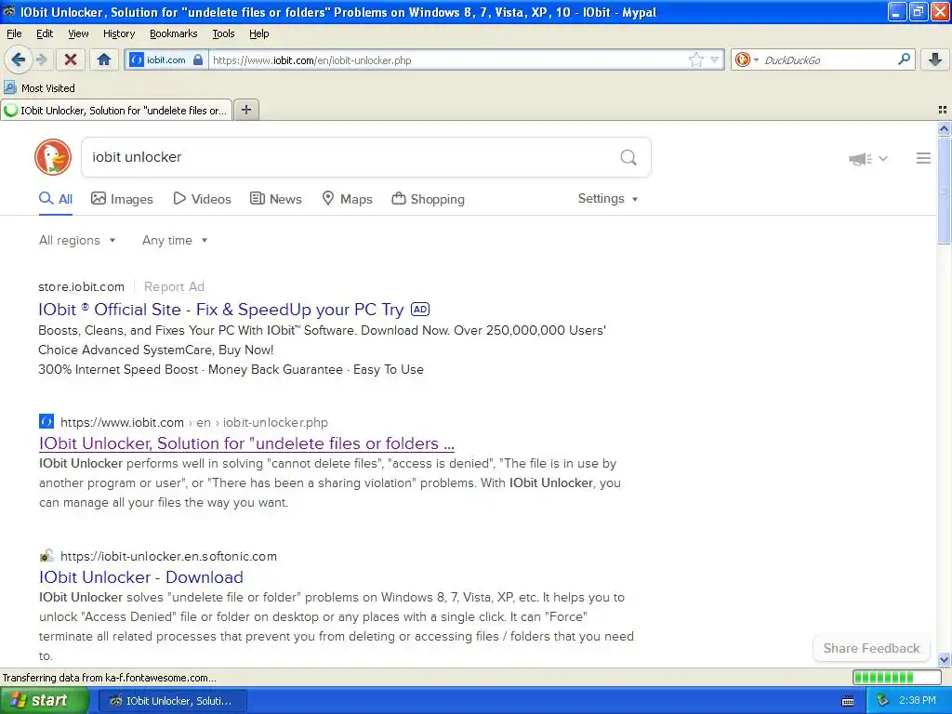Expand the Settings dropdown
This screenshot has height=714, width=952.
(x=608, y=199)
